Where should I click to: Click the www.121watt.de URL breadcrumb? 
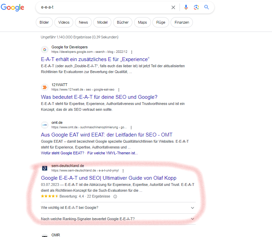pyautogui.click(x=83, y=90)
